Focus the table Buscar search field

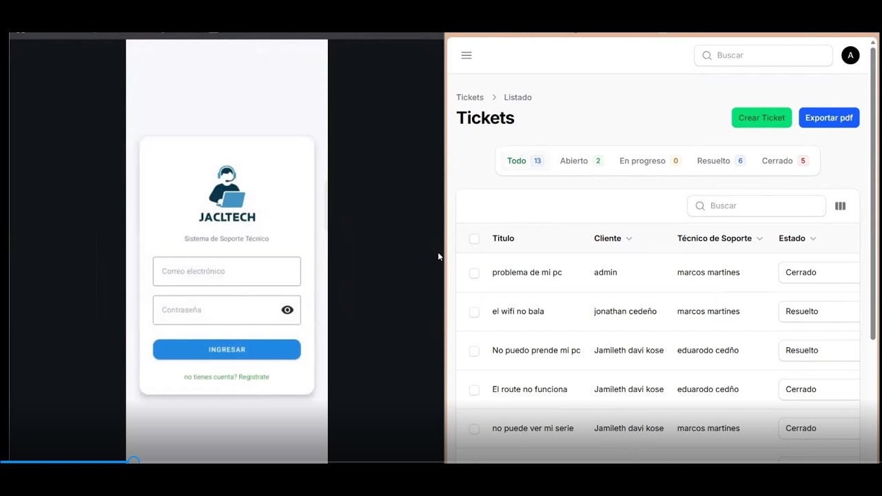click(x=757, y=206)
